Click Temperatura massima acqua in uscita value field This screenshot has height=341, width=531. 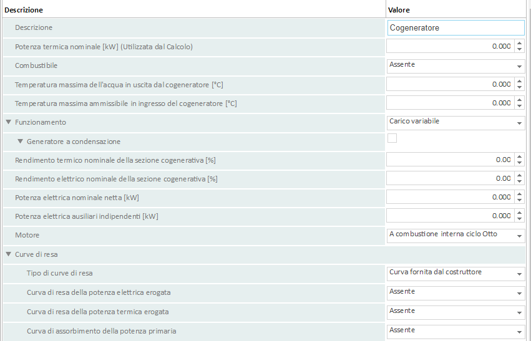451,84
